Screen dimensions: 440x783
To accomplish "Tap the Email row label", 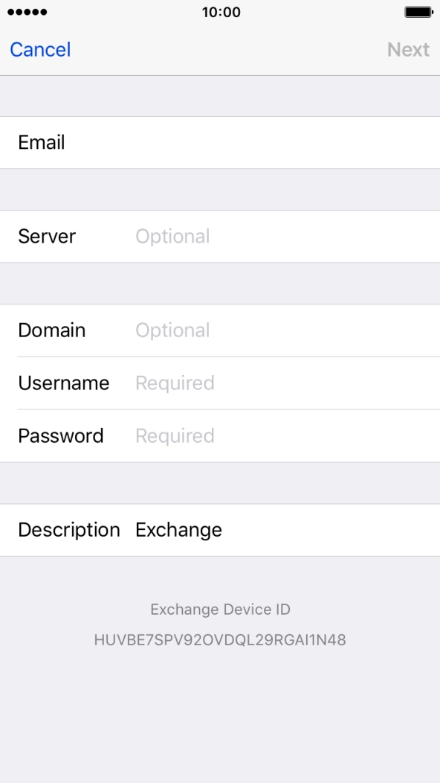I will [x=42, y=142].
